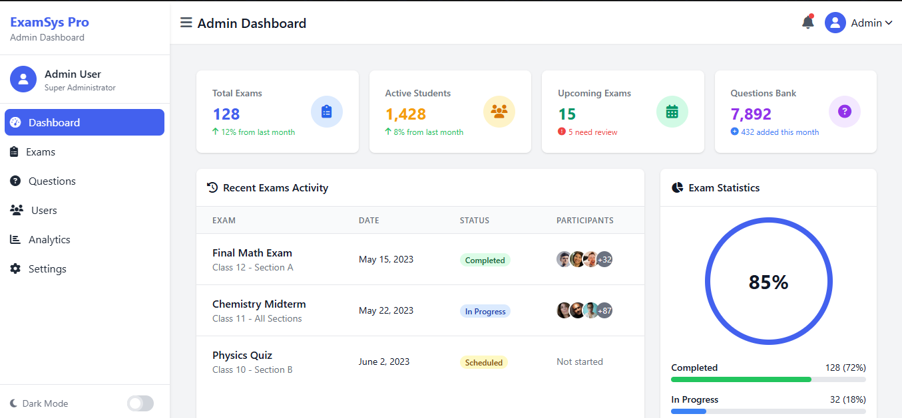Click the hamburger menu icon
The width and height of the screenshot is (902, 418).
pyautogui.click(x=186, y=23)
